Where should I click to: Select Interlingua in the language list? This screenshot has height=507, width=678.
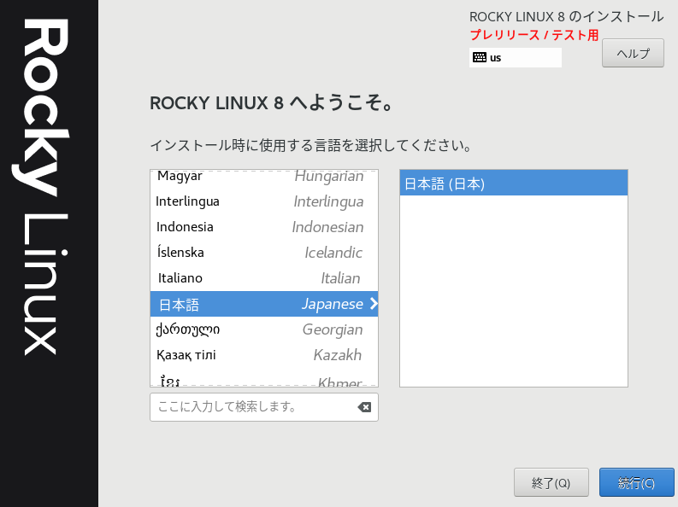tap(264, 201)
